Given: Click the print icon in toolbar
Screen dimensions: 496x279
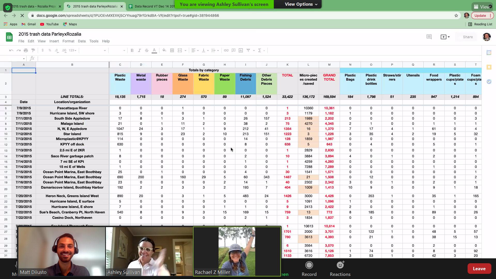Looking at the screenshot, I should [26, 50].
